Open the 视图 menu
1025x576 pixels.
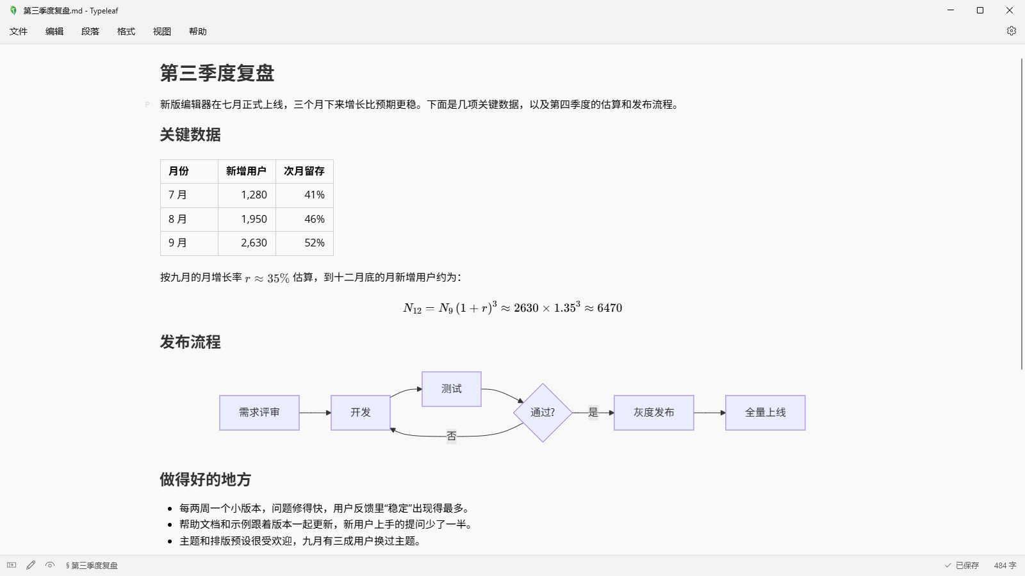pyautogui.click(x=162, y=31)
